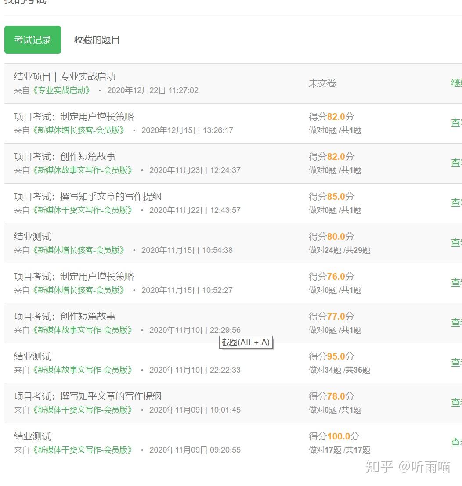Open 《新媒体干货文写作-会员版》 link timestamped 10:01:45
Screen dimensions: 462x486
[x=83, y=410]
